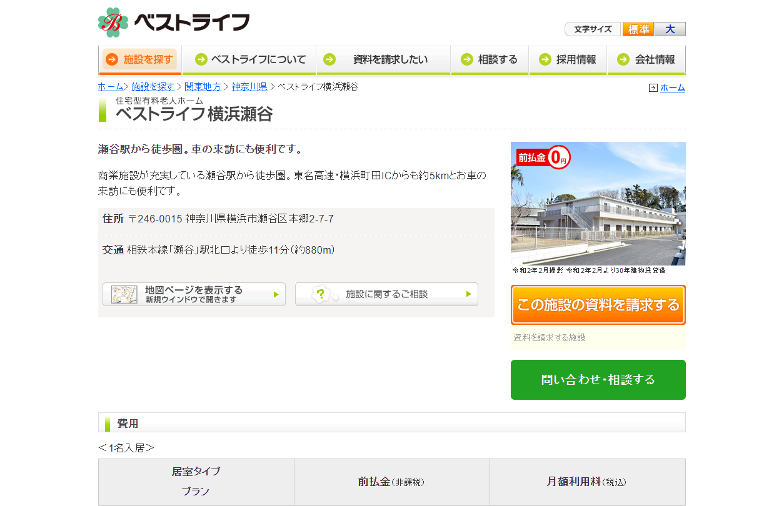Click the green arrow icon on ベストライフについて tab
The height and width of the screenshot is (506, 784).
[201, 59]
